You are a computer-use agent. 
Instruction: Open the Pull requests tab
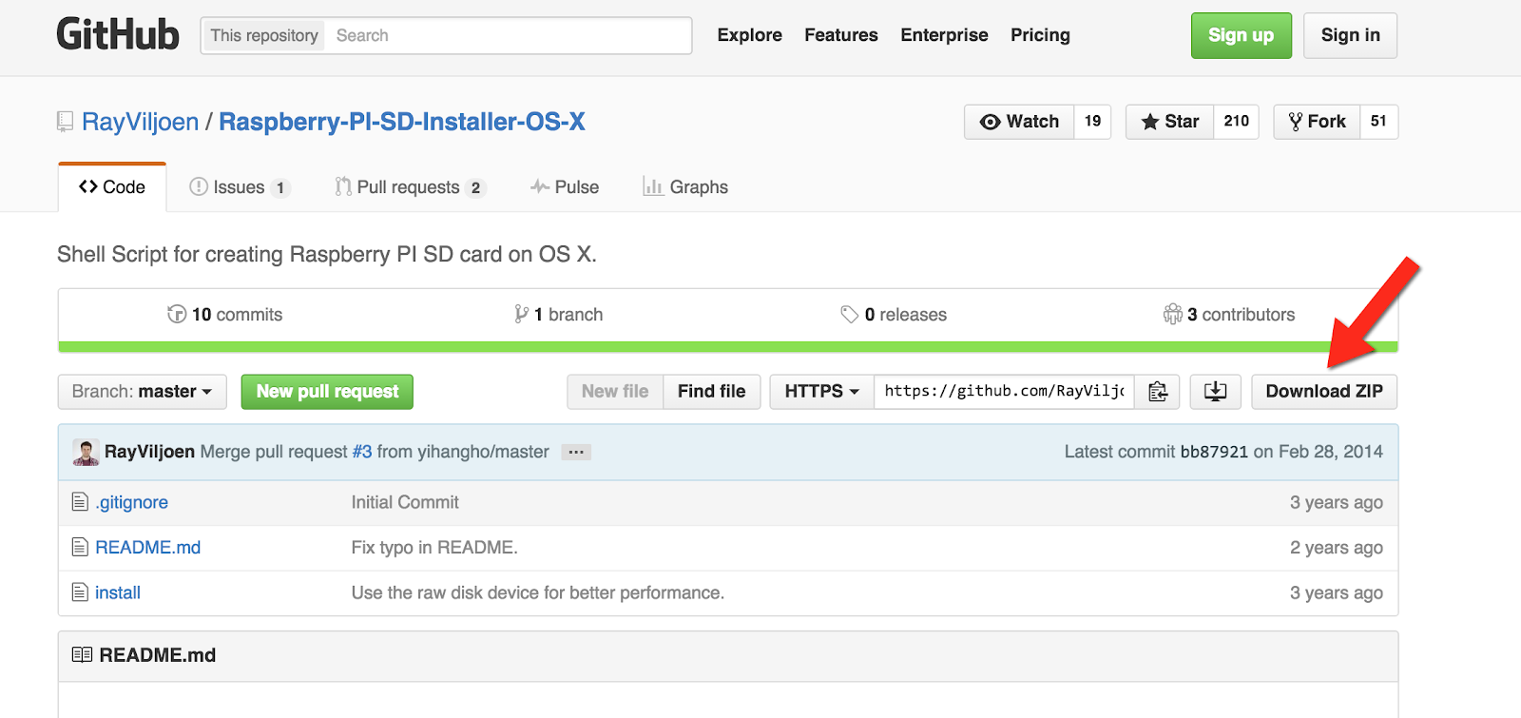[x=410, y=187]
